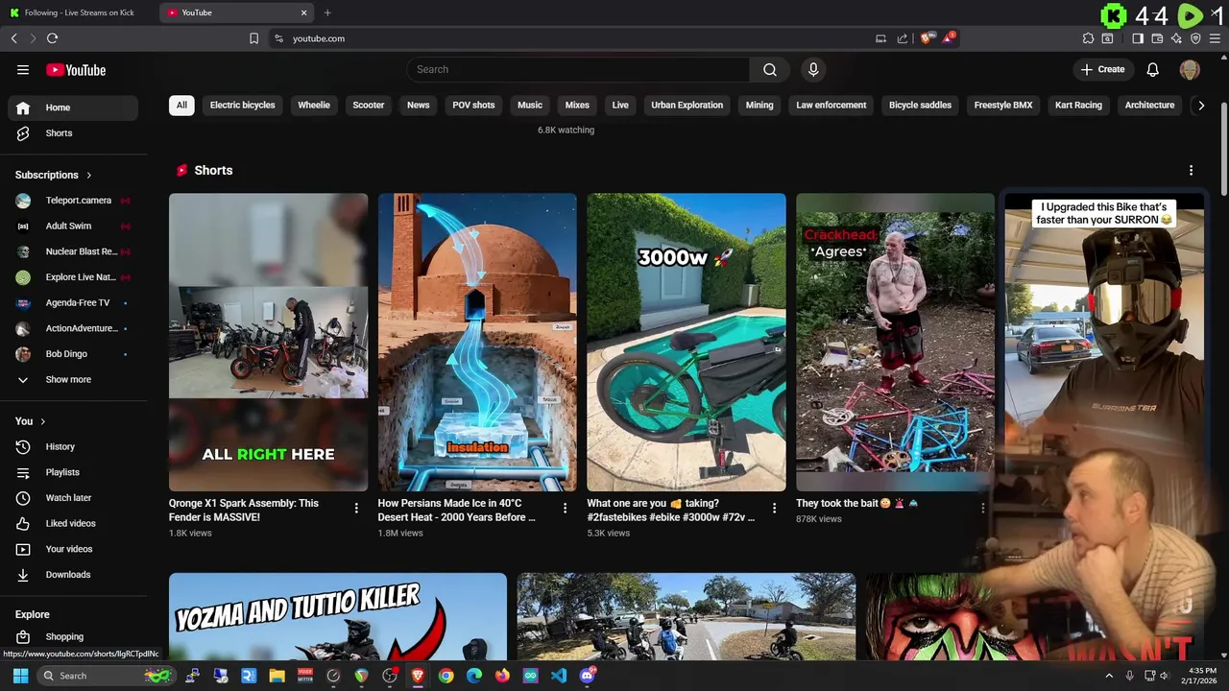The height and width of the screenshot is (691, 1229).
Task: Open a new browser tab
Action: (x=327, y=12)
